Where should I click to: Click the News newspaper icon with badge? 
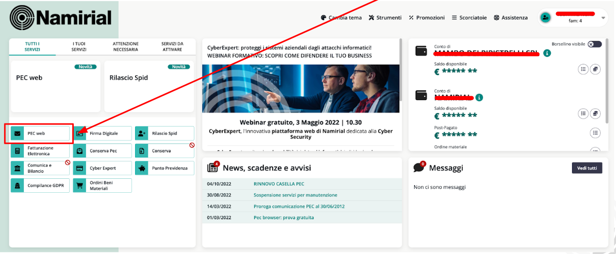point(213,167)
